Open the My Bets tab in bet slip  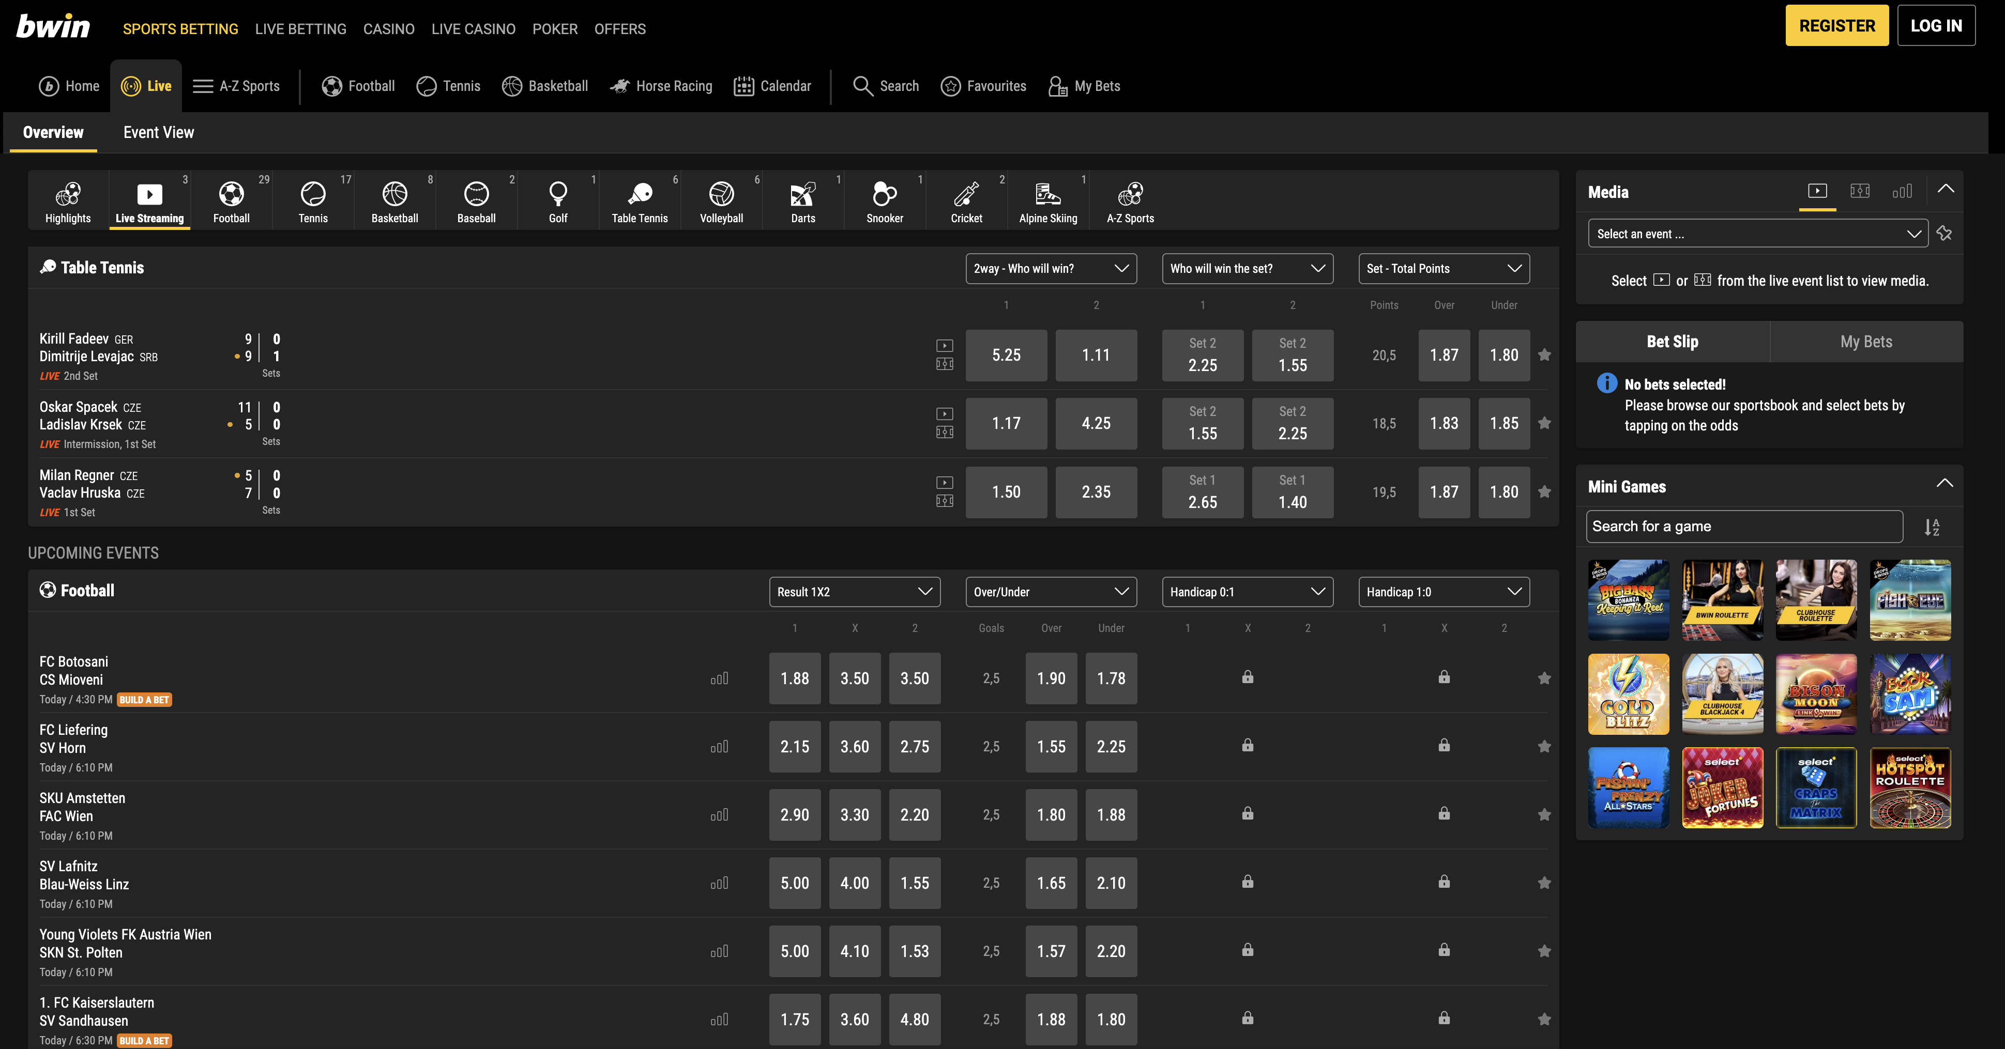tap(1866, 342)
